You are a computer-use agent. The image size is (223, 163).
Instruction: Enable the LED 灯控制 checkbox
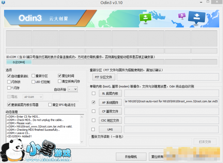coord(33,82)
